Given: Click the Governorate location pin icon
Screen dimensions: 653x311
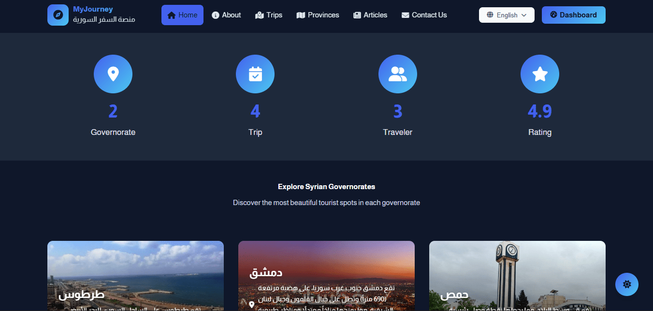Looking at the screenshot, I should (113, 74).
